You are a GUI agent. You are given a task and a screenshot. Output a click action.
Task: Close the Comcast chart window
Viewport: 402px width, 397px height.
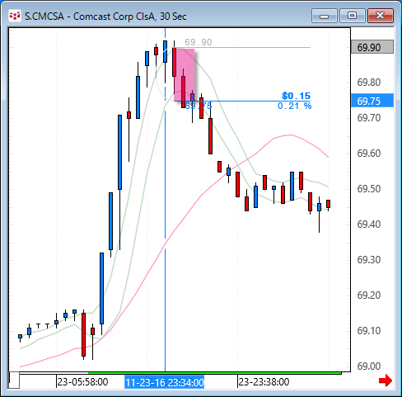coord(381,16)
